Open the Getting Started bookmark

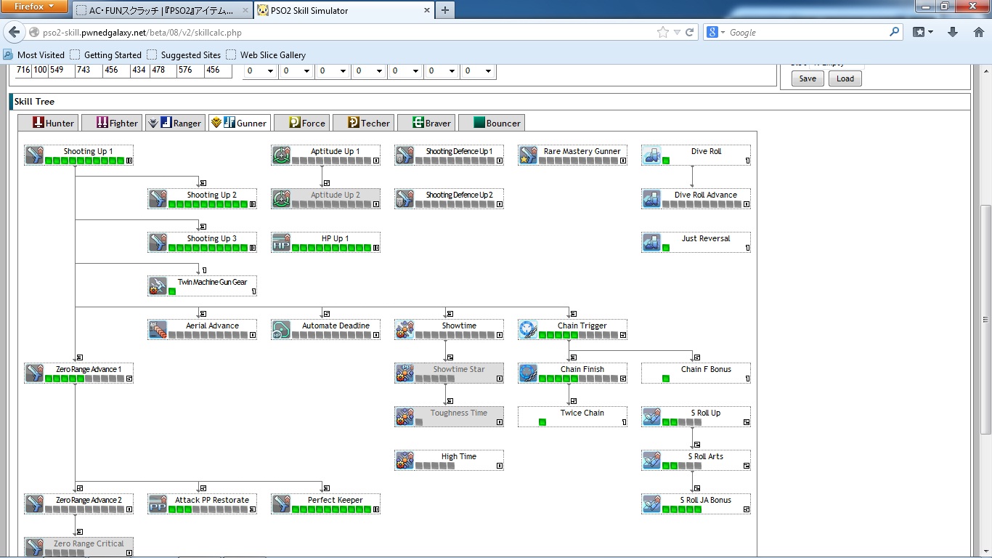(106, 54)
